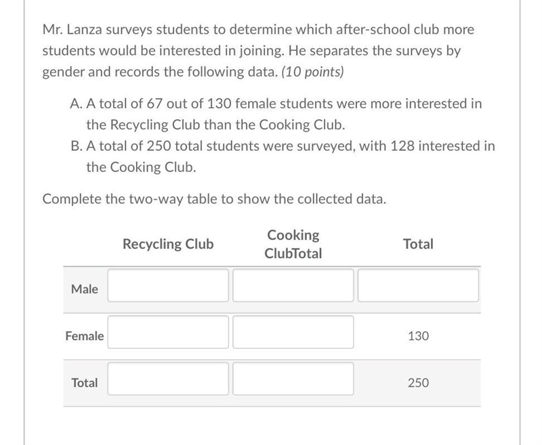Click the Male Cooking Club input box

pos(293,285)
